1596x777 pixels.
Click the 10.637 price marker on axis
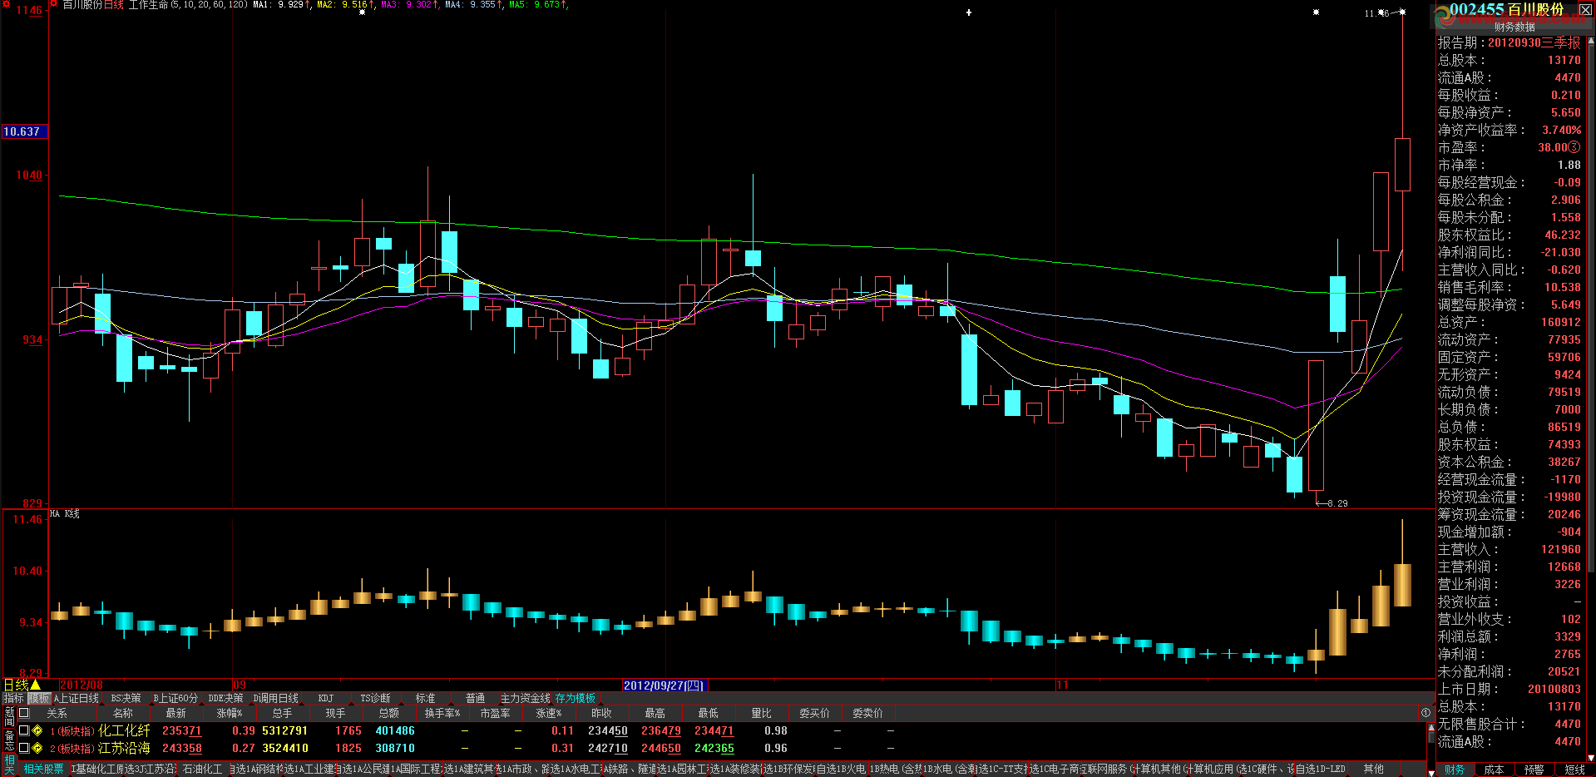[24, 131]
